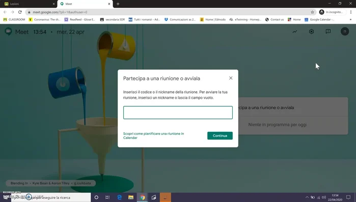Open the CLASSROOM bookmark
This screenshot has width=356, height=202.
[x=14, y=19]
